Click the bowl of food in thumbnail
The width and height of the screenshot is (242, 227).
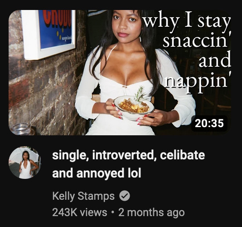click(x=134, y=108)
